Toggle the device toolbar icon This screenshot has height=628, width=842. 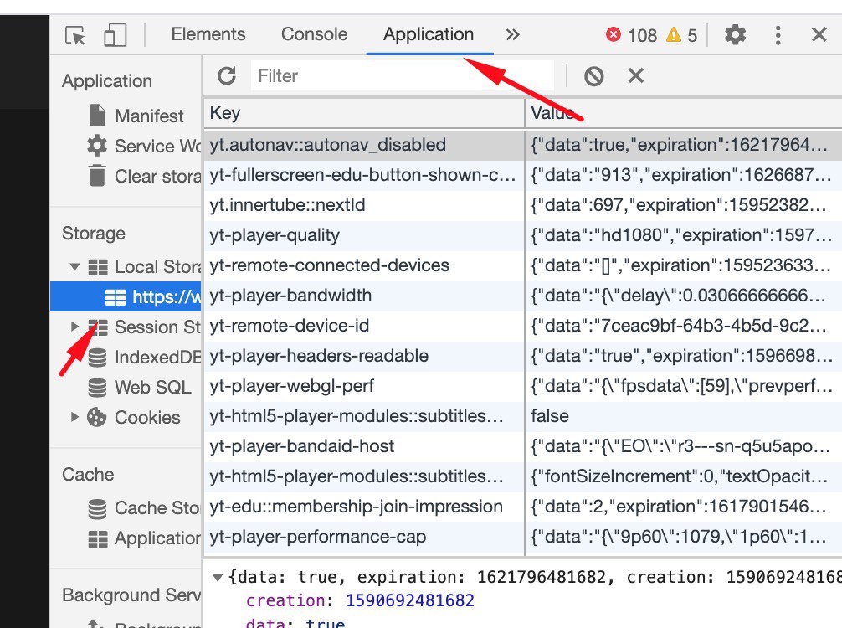coord(115,35)
